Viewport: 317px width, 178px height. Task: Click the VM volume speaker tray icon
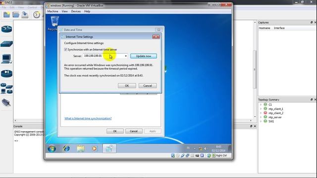[205, 148]
